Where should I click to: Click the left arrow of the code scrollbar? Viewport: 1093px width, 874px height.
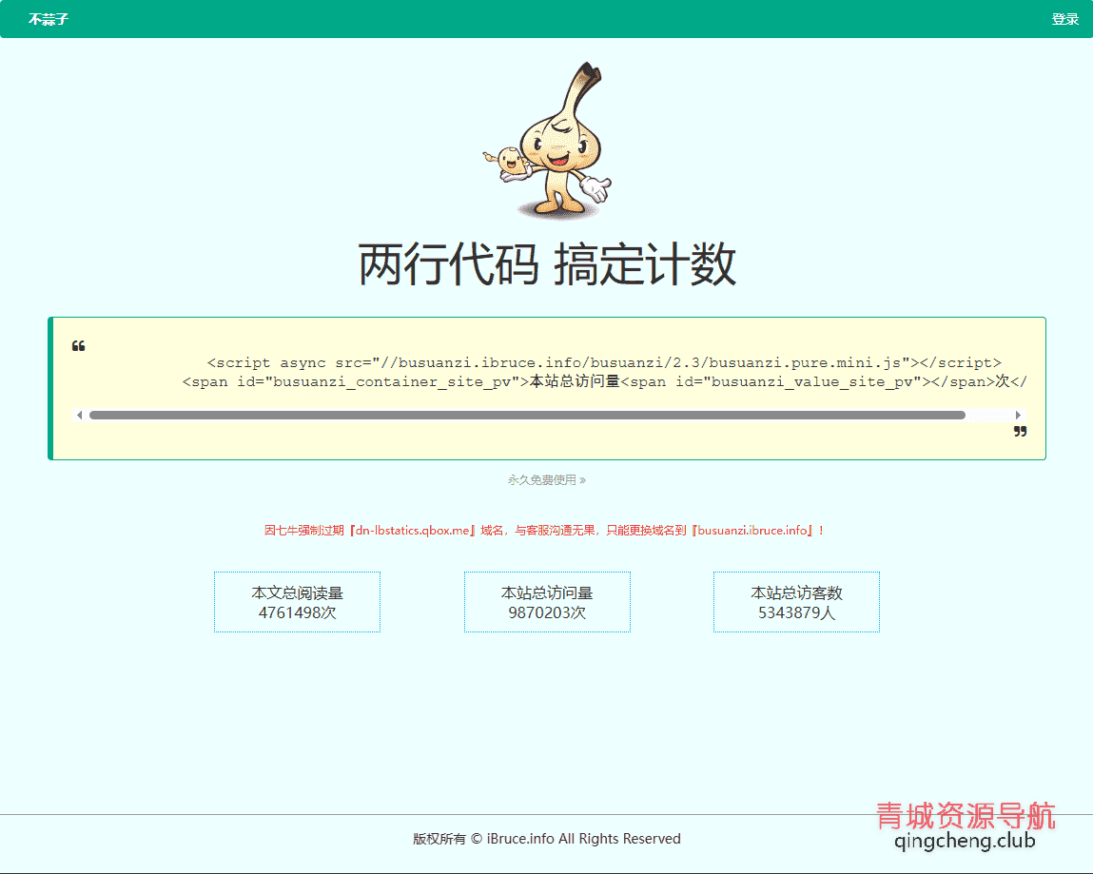click(x=80, y=414)
